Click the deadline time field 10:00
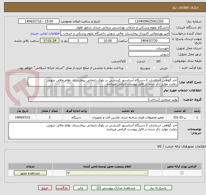This screenshot has width=206, height=195. (108, 40)
